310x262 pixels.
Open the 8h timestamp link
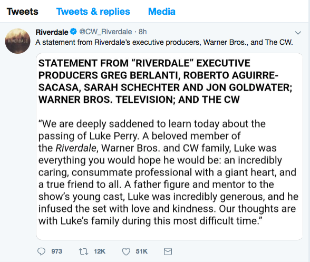142,32
